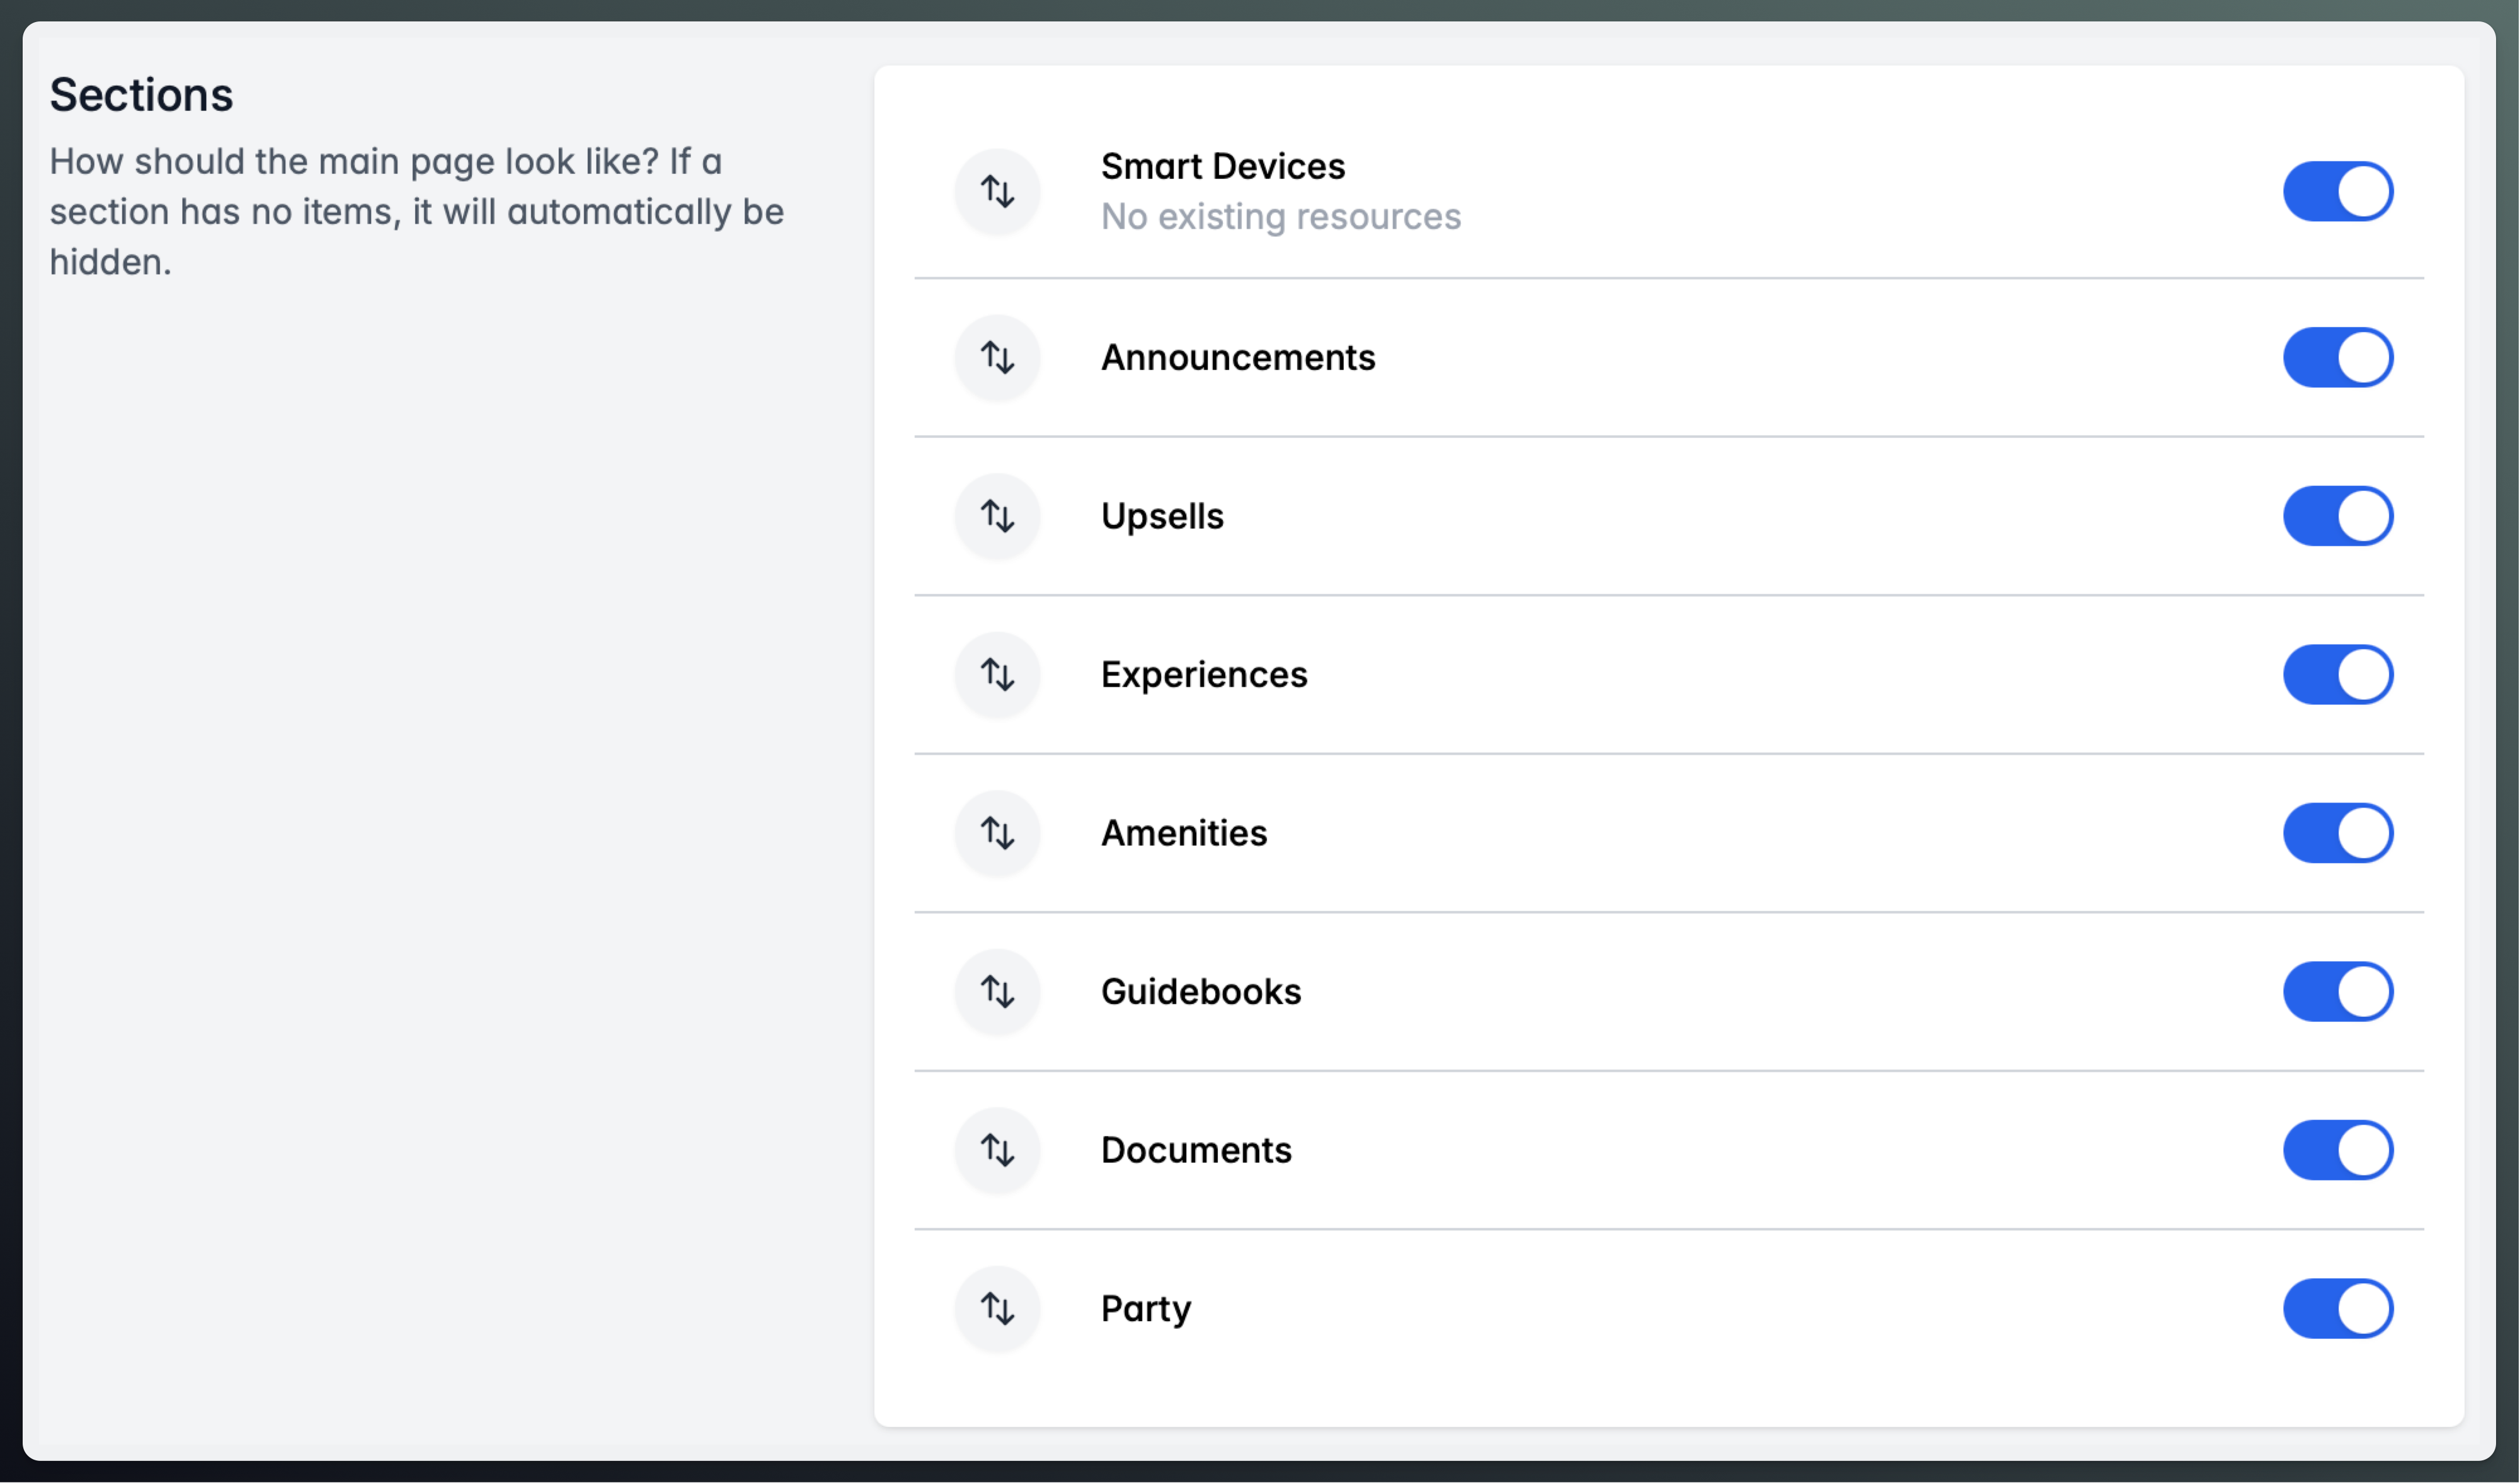Click the Sections heading text

141,95
